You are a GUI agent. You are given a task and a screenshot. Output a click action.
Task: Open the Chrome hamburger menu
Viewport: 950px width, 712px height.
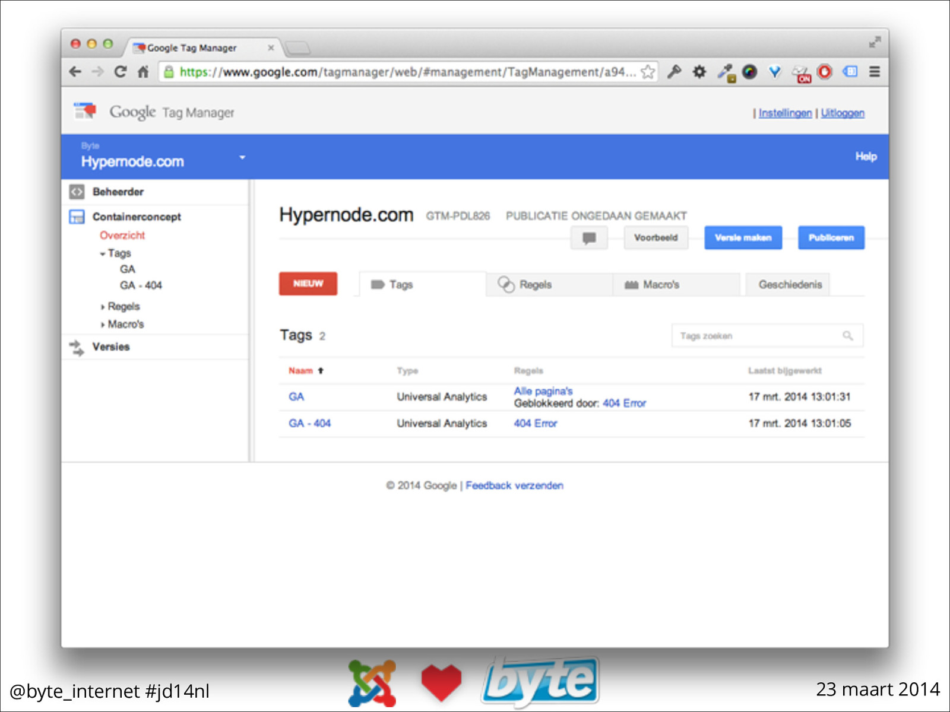(875, 72)
